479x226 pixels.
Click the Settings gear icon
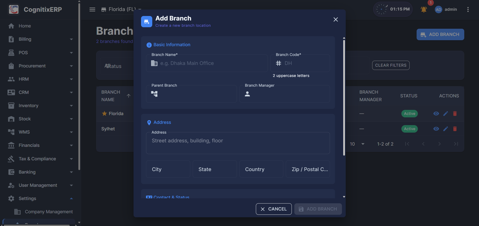[x=11, y=199]
